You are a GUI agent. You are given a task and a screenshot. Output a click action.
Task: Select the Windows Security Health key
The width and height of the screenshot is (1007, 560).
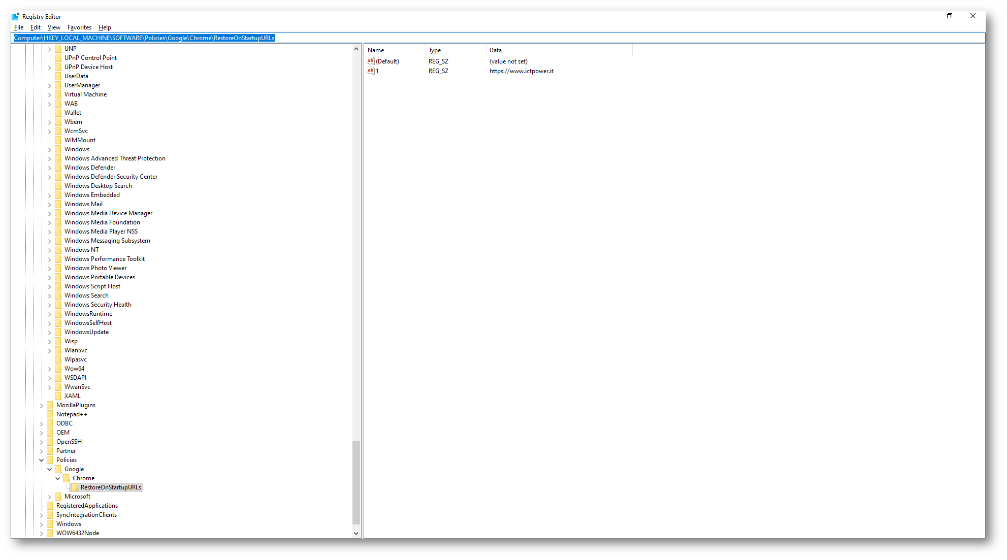coord(98,305)
